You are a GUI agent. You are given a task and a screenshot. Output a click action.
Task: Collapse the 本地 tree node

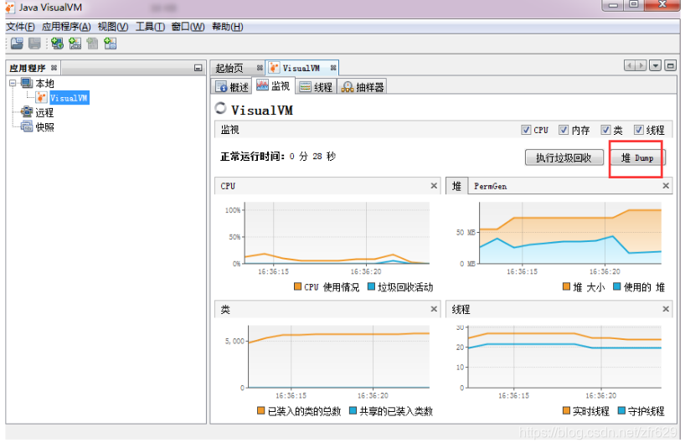[13, 83]
